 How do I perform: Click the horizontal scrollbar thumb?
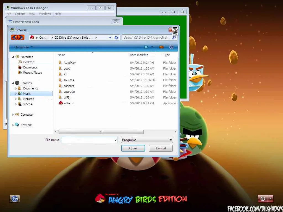coord(101,132)
